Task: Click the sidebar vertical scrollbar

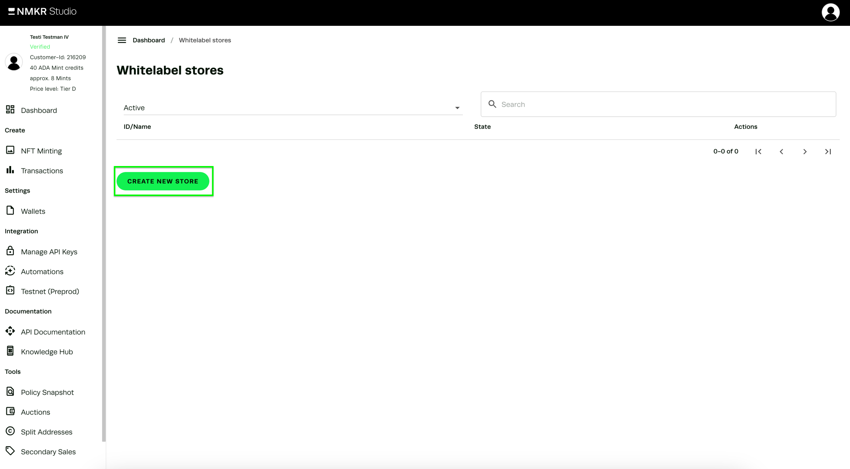Action: pyautogui.click(x=104, y=233)
